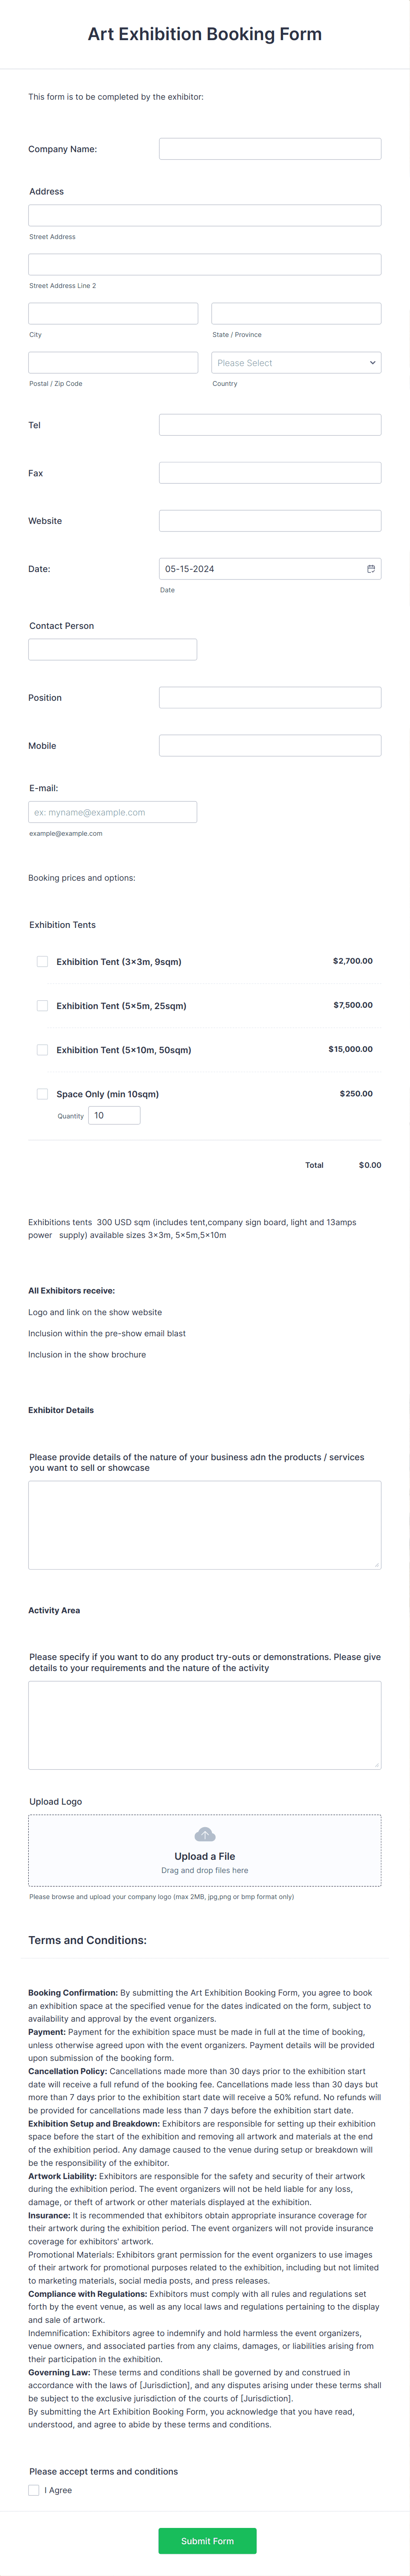
Task: Open the calendar picker on the Date field
Action: [x=370, y=568]
